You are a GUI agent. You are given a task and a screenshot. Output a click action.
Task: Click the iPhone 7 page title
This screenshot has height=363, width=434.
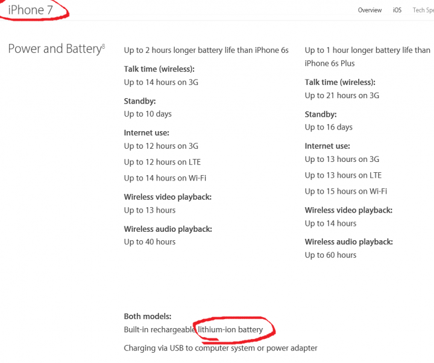pyautogui.click(x=31, y=10)
